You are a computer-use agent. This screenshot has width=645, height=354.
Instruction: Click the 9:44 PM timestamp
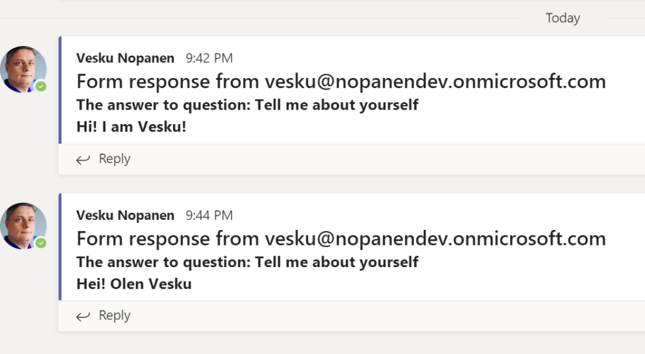pos(209,215)
